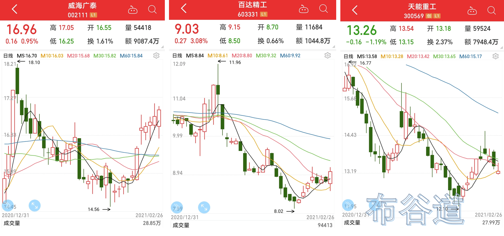Screen dimensions: 504x236
Task: Tap turnover amount 1044.8万
Action: coord(317,41)
